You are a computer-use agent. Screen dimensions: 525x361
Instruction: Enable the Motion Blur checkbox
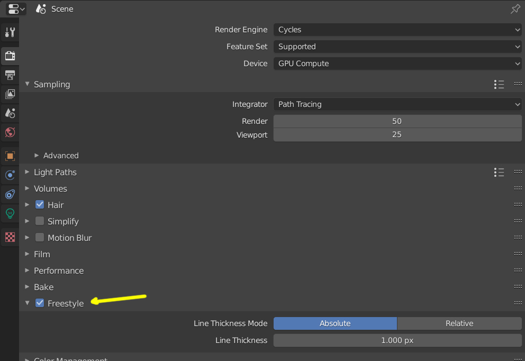point(40,238)
